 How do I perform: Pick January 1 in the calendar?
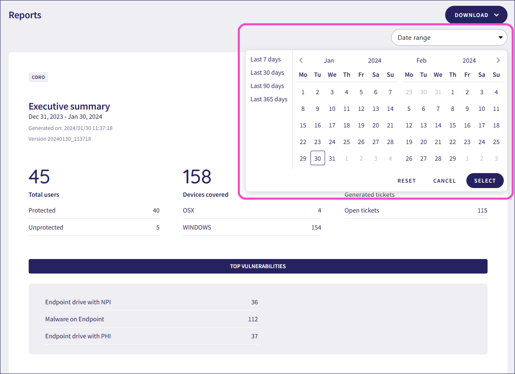303,92
